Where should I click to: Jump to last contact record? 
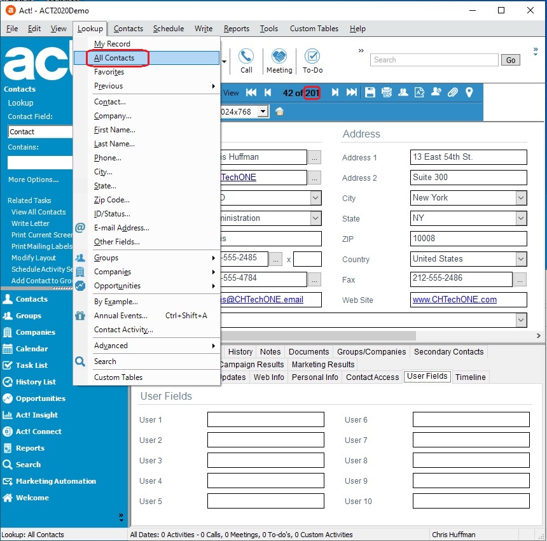click(351, 92)
